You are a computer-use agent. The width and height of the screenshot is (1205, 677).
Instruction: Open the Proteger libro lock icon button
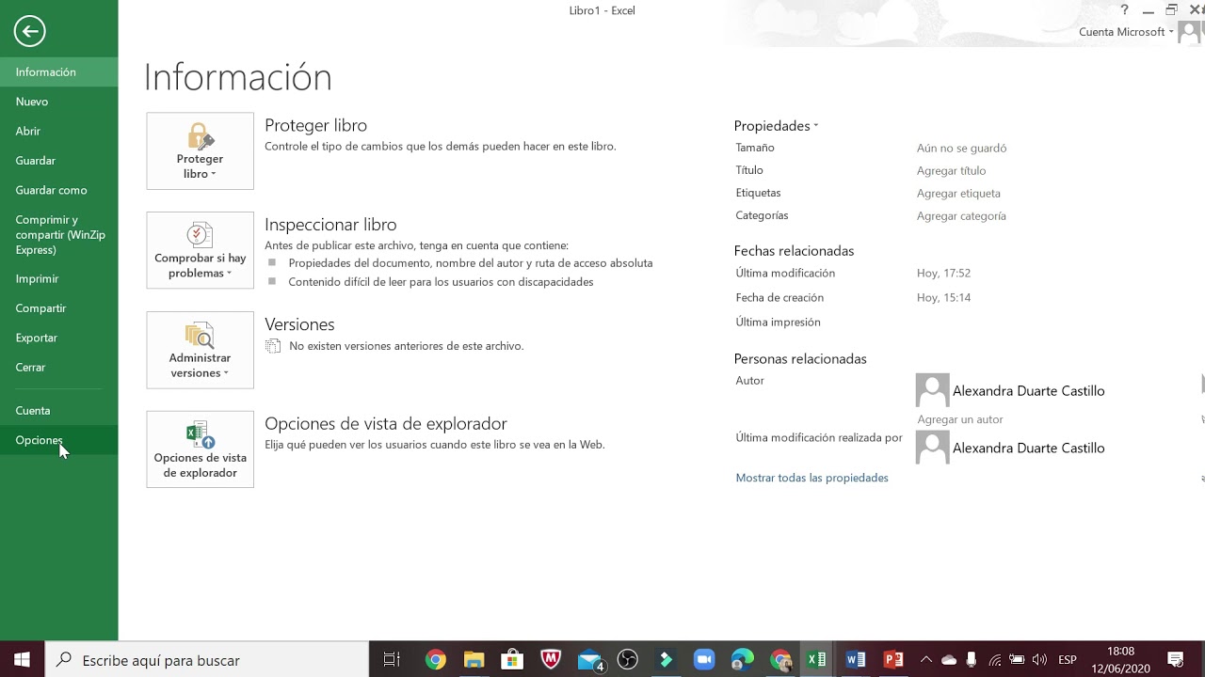click(x=200, y=151)
